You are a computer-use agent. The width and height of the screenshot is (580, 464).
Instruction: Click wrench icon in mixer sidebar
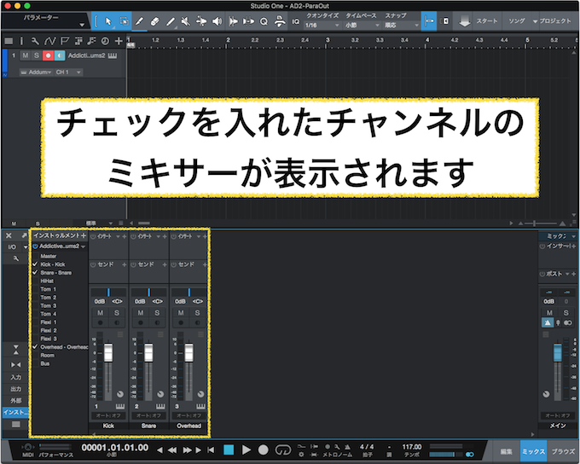[x=16, y=258]
